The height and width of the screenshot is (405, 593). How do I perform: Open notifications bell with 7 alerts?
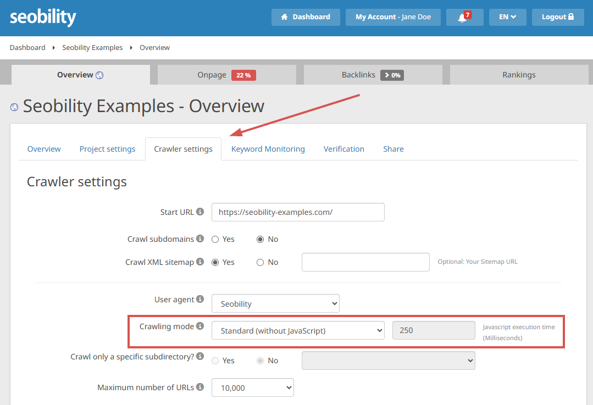[464, 17]
